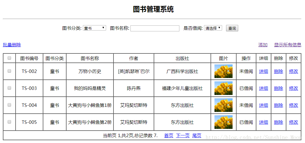305x143 pixels.
Task: Click the 操作 column header
Action: point(246,58)
